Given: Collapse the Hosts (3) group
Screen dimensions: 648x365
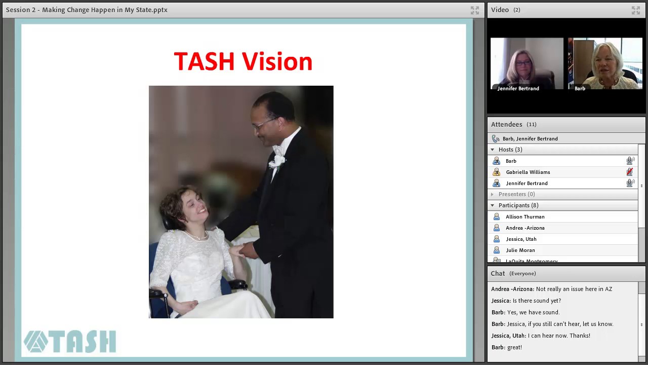Looking at the screenshot, I should tap(492, 150).
